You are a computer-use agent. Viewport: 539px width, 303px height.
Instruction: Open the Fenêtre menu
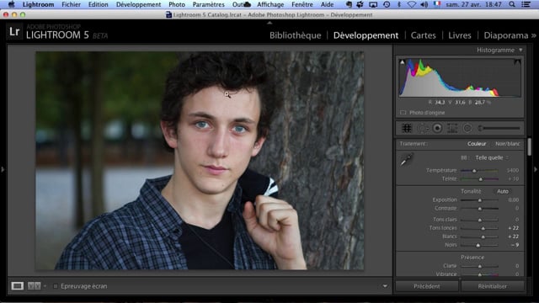click(x=302, y=4)
